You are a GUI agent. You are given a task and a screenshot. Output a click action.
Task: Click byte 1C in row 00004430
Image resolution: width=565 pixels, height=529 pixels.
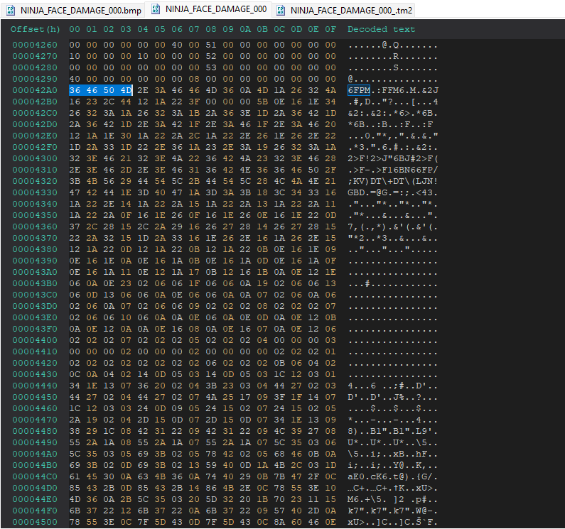[279, 373]
